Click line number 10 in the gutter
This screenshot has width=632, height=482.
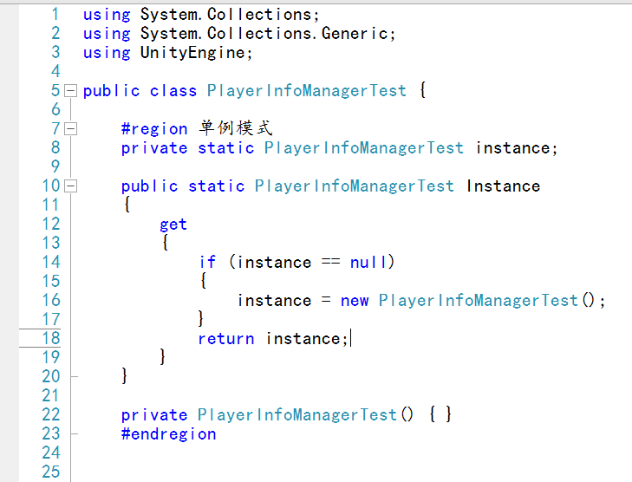click(x=51, y=186)
